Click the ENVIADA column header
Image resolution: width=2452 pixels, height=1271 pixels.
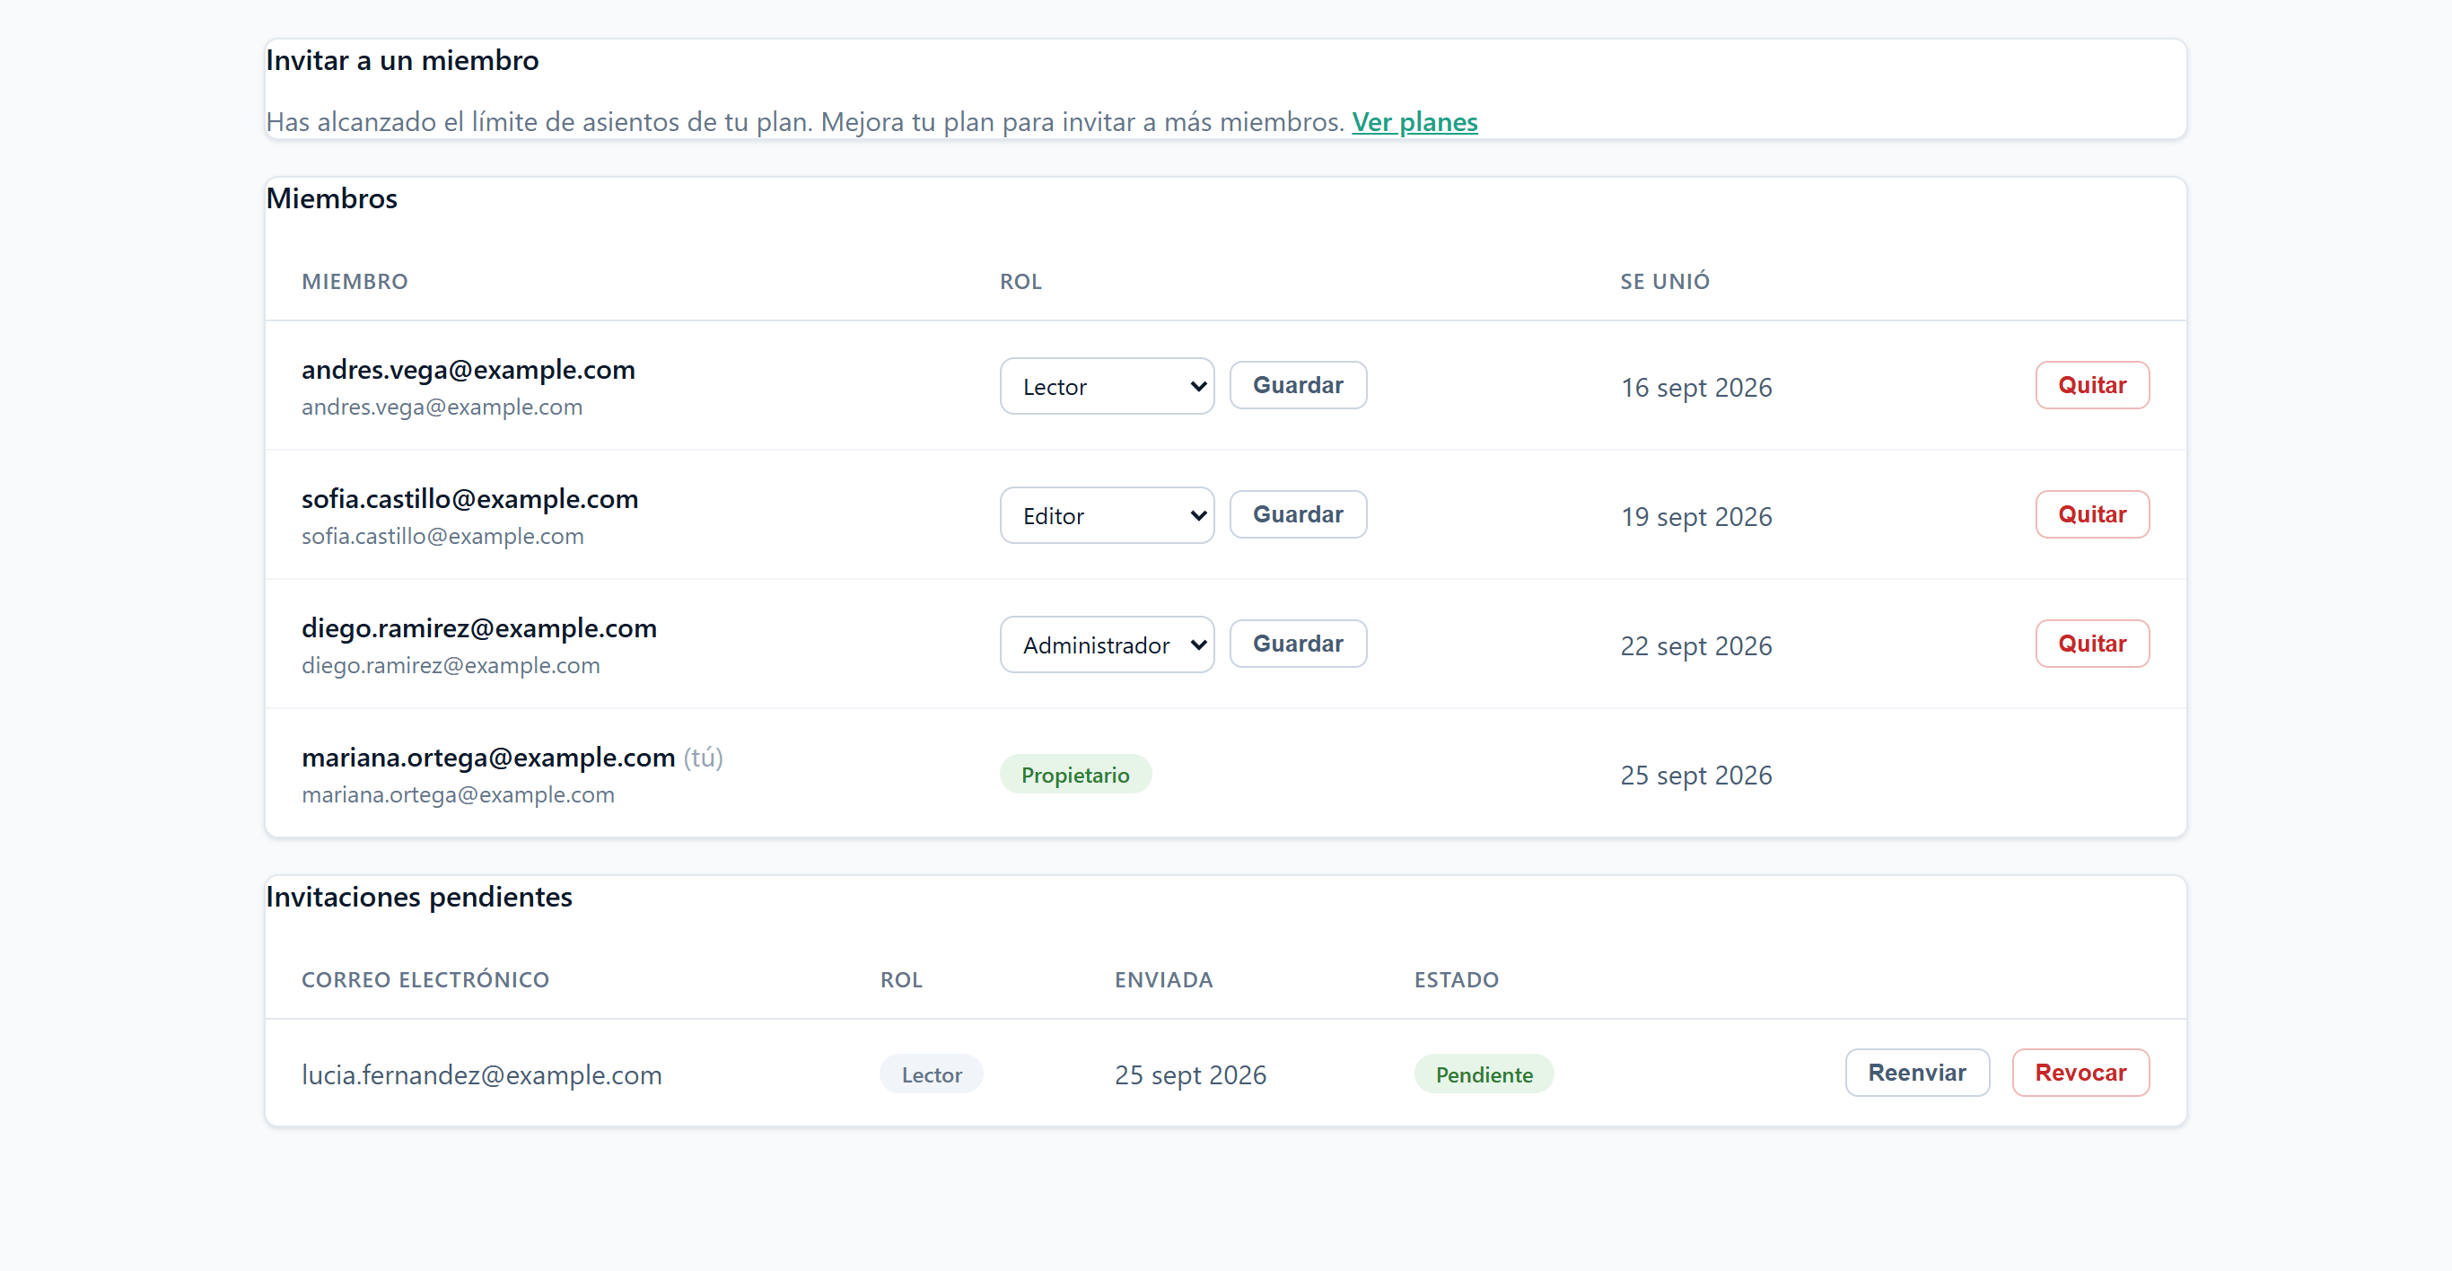[1164, 979]
